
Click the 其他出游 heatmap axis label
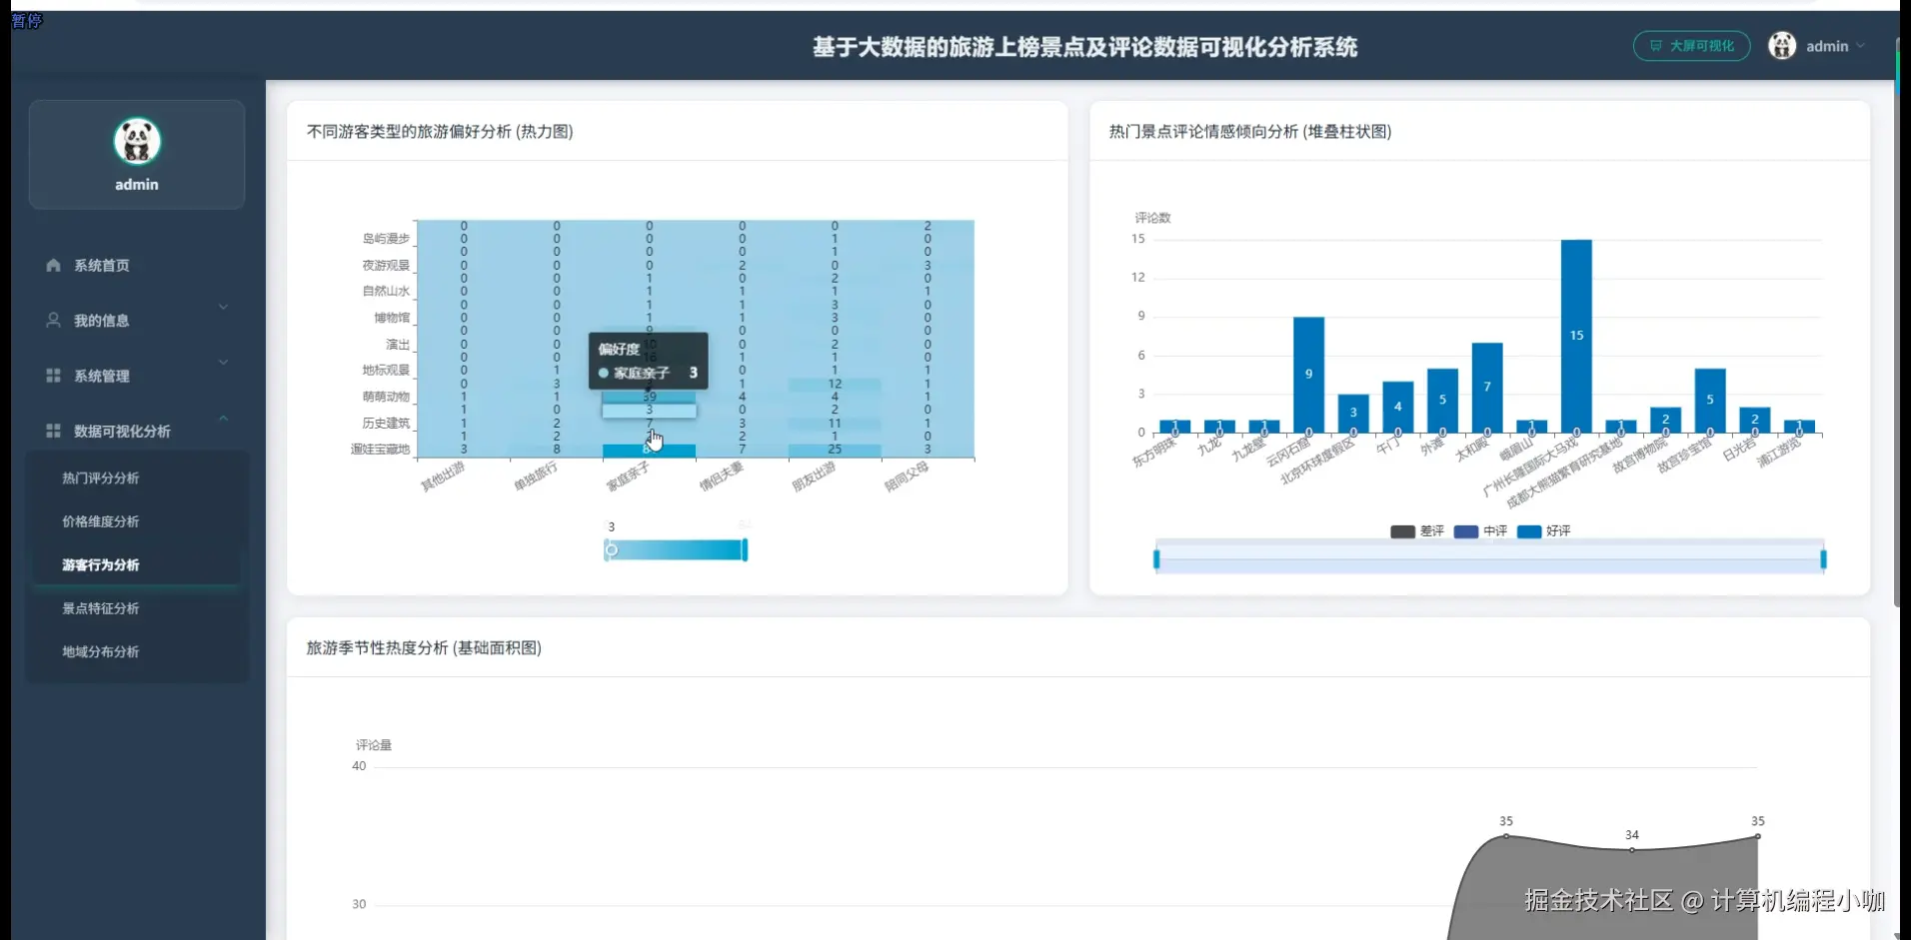(x=443, y=477)
